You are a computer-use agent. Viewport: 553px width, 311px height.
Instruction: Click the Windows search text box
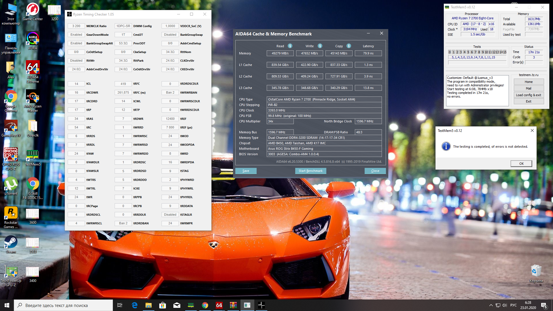(63, 305)
